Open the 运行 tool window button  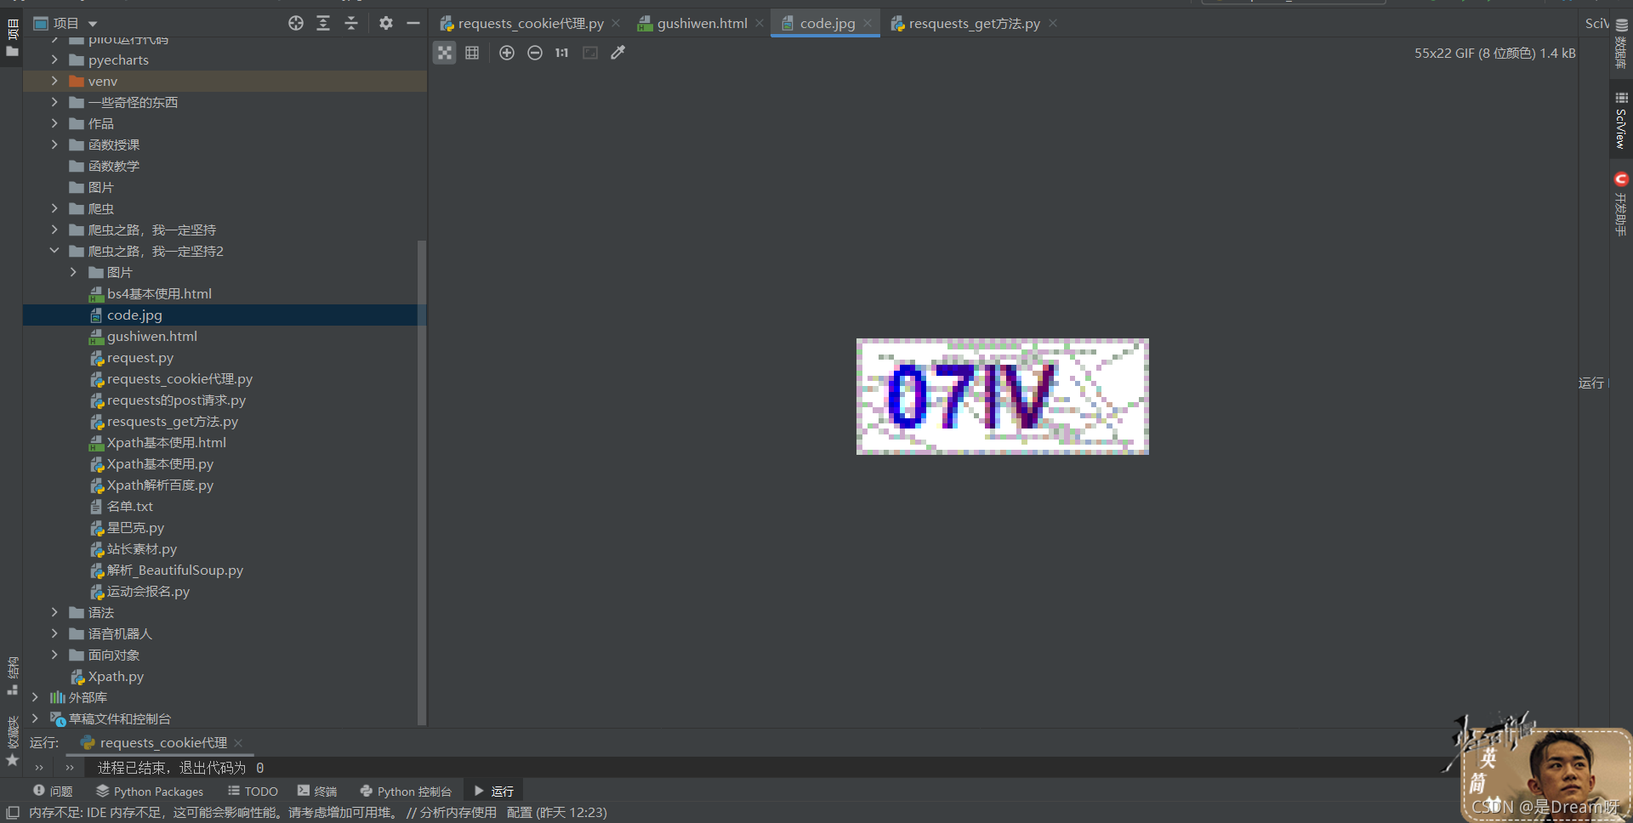[x=494, y=791]
